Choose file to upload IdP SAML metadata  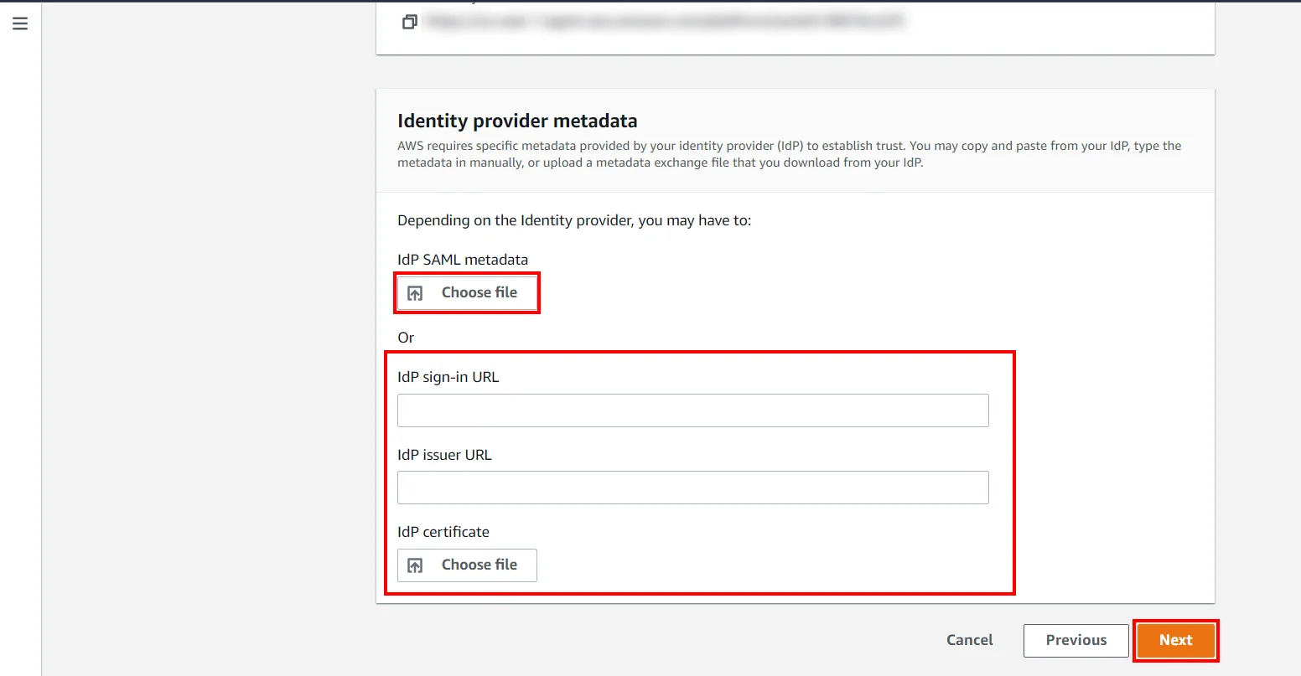click(466, 292)
